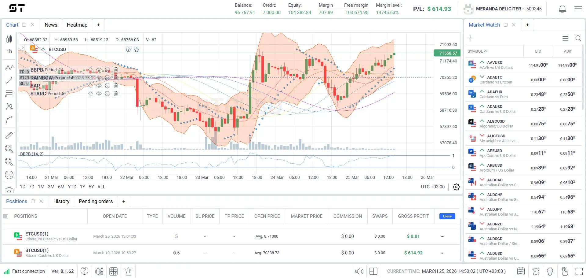Zoom in on the chart
586x278 pixels.
[9, 149]
